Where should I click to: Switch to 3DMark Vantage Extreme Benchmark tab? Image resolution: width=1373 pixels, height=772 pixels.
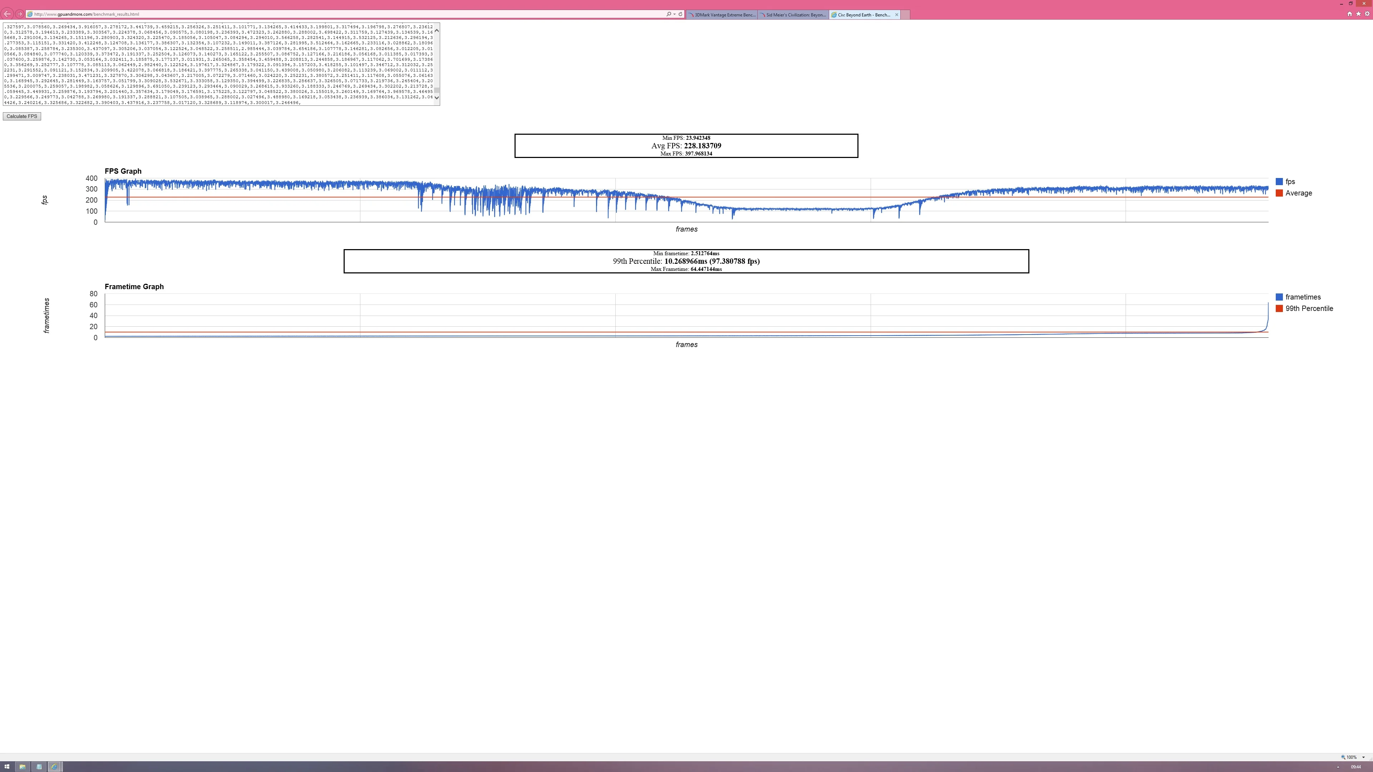[722, 15]
